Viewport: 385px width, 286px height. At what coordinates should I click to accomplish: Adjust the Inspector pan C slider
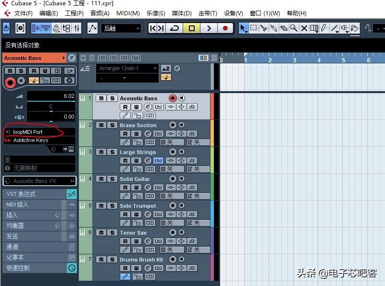51,107
